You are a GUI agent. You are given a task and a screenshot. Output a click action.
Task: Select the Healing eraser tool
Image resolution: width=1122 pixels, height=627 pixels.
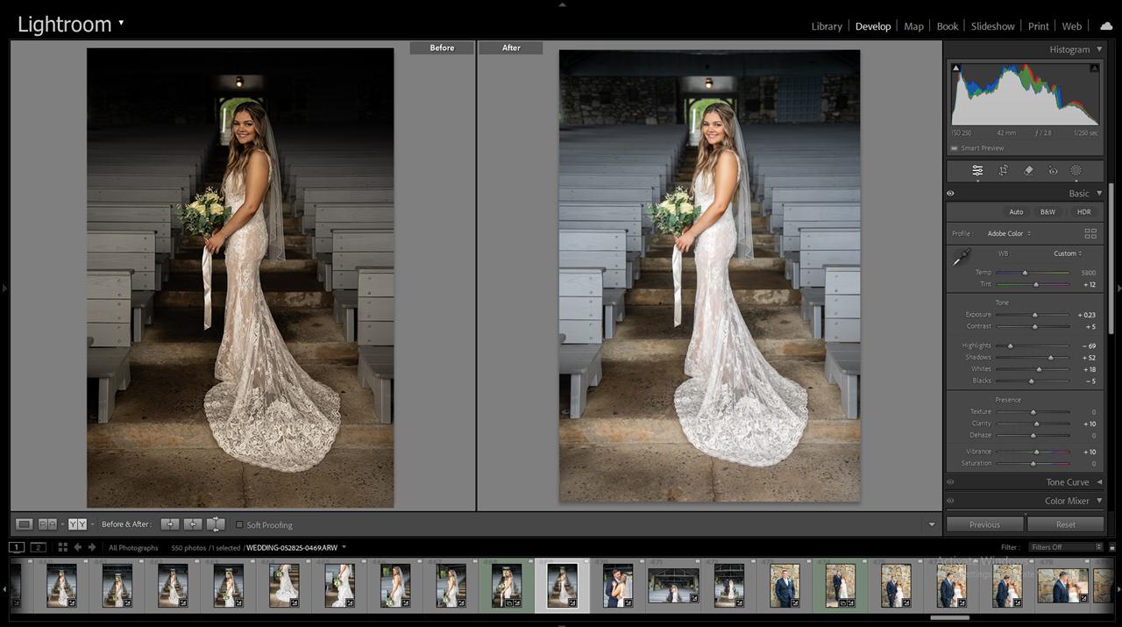(1029, 171)
